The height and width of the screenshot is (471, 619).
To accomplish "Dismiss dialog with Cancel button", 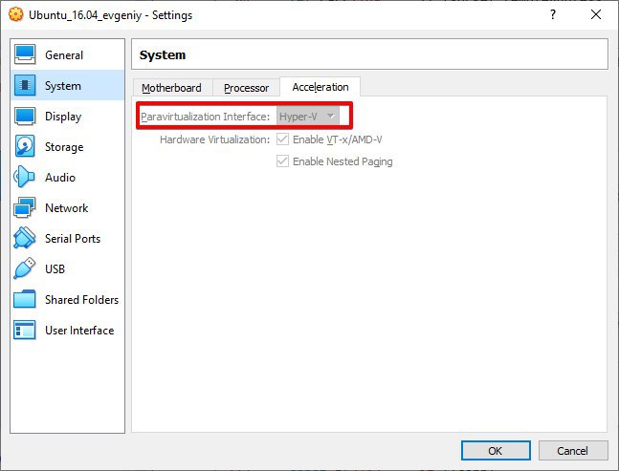I will tap(573, 450).
